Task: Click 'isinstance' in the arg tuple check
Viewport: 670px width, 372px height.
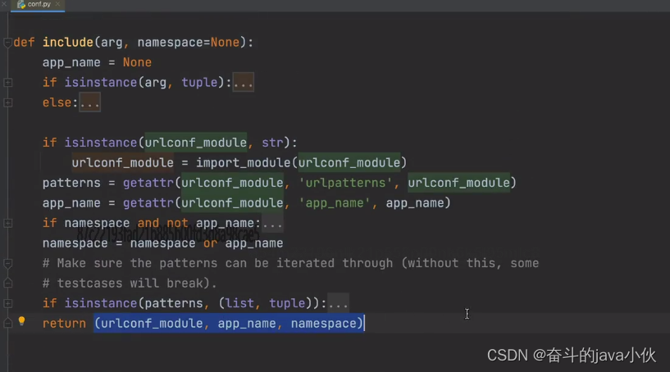Action: point(100,83)
